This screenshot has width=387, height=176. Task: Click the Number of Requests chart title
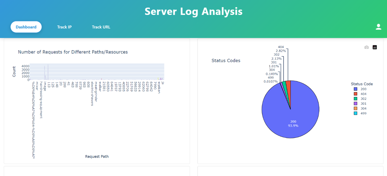tap(73, 52)
